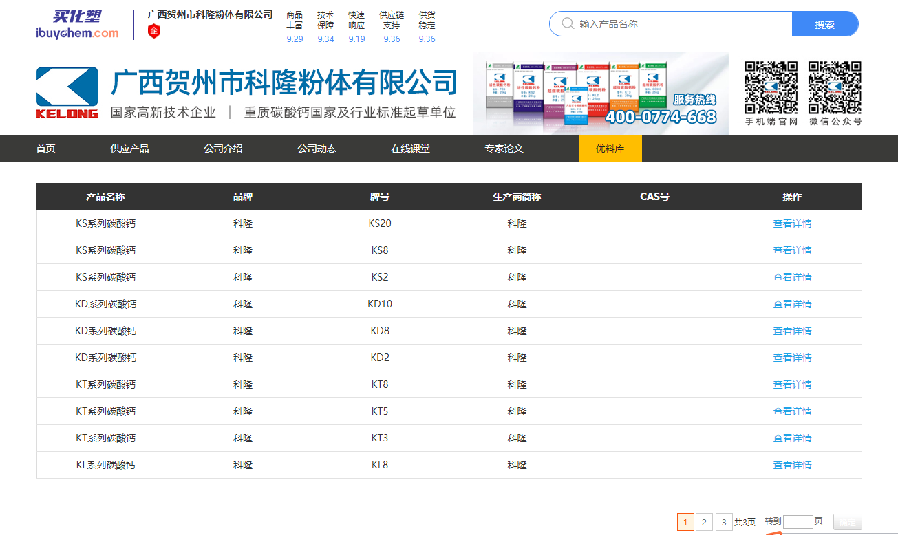Click the KL系列碳酸钙 product name cell
The width and height of the screenshot is (898, 535).
pos(105,465)
